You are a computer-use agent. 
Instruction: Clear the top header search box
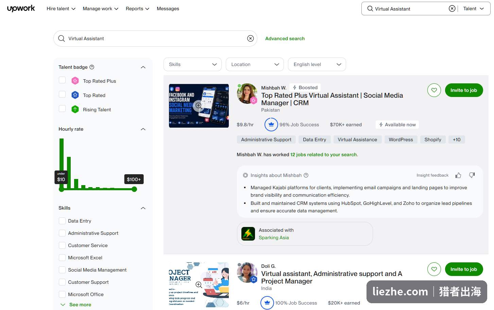coord(452,9)
